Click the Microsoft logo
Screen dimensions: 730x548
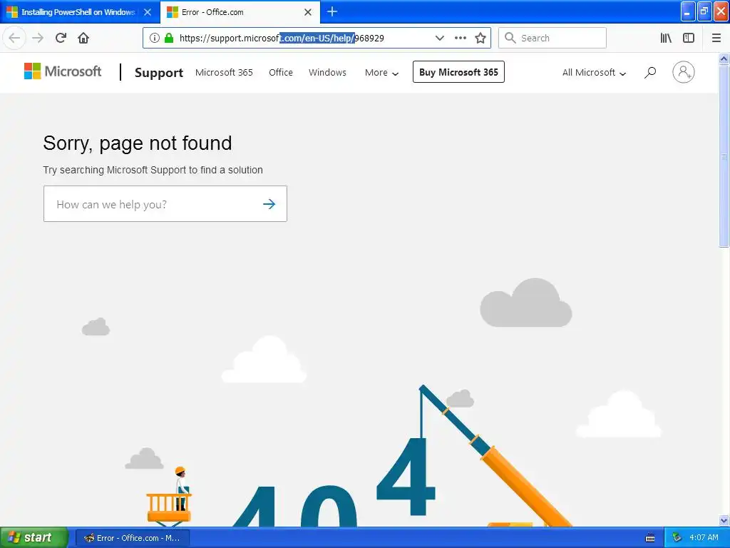click(x=63, y=71)
